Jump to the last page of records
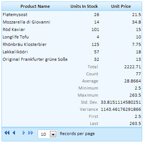144x144 pixels. [31, 133]
